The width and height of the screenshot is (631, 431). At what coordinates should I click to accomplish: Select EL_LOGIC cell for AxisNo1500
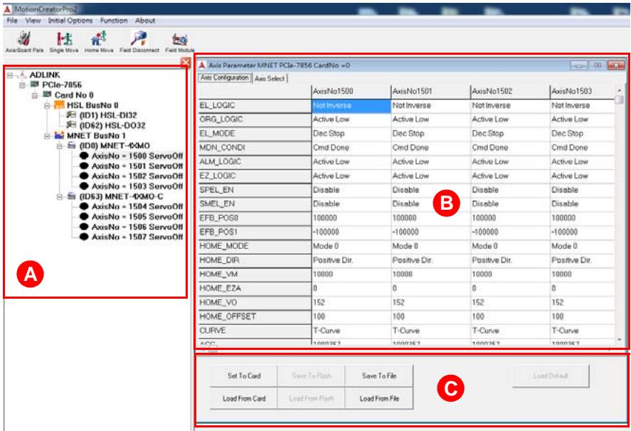coord(351,105)
